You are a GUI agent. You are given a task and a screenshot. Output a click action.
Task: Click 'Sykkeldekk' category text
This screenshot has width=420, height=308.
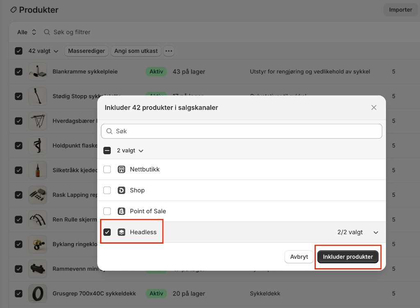coord(265,293)
